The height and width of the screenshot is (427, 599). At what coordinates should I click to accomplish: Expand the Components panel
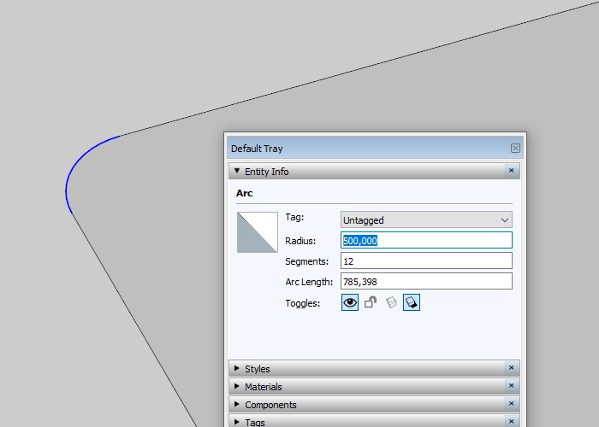pos(237,404)
